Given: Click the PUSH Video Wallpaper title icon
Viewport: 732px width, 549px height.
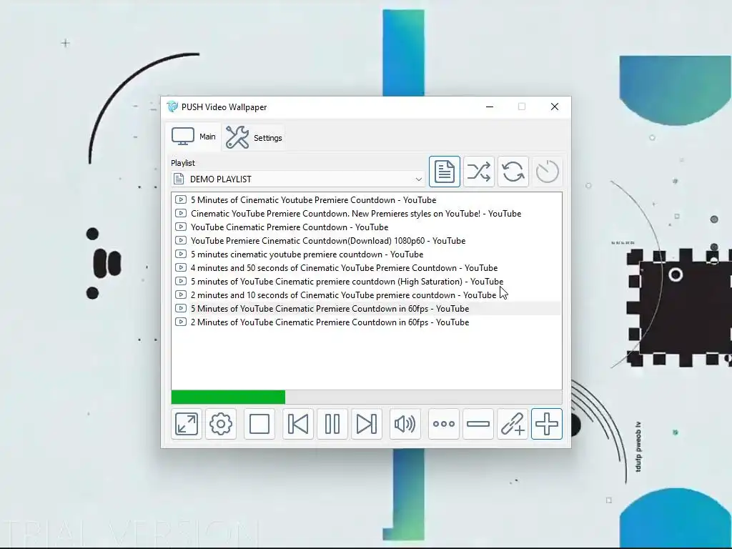Looking at the screenshot, I should [x=172, y=107].
